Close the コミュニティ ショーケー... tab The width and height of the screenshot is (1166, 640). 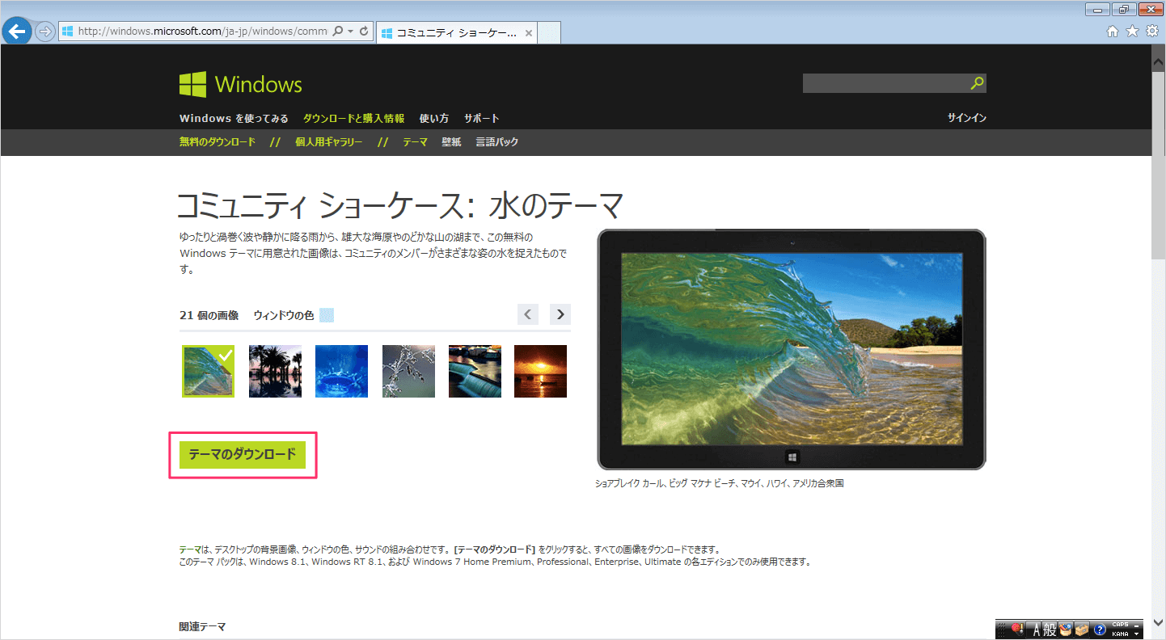[x=529, y=33]
